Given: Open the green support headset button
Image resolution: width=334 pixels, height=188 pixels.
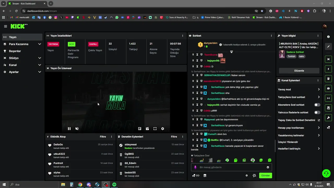Looking at the screenshot, I should pos(326,173).
